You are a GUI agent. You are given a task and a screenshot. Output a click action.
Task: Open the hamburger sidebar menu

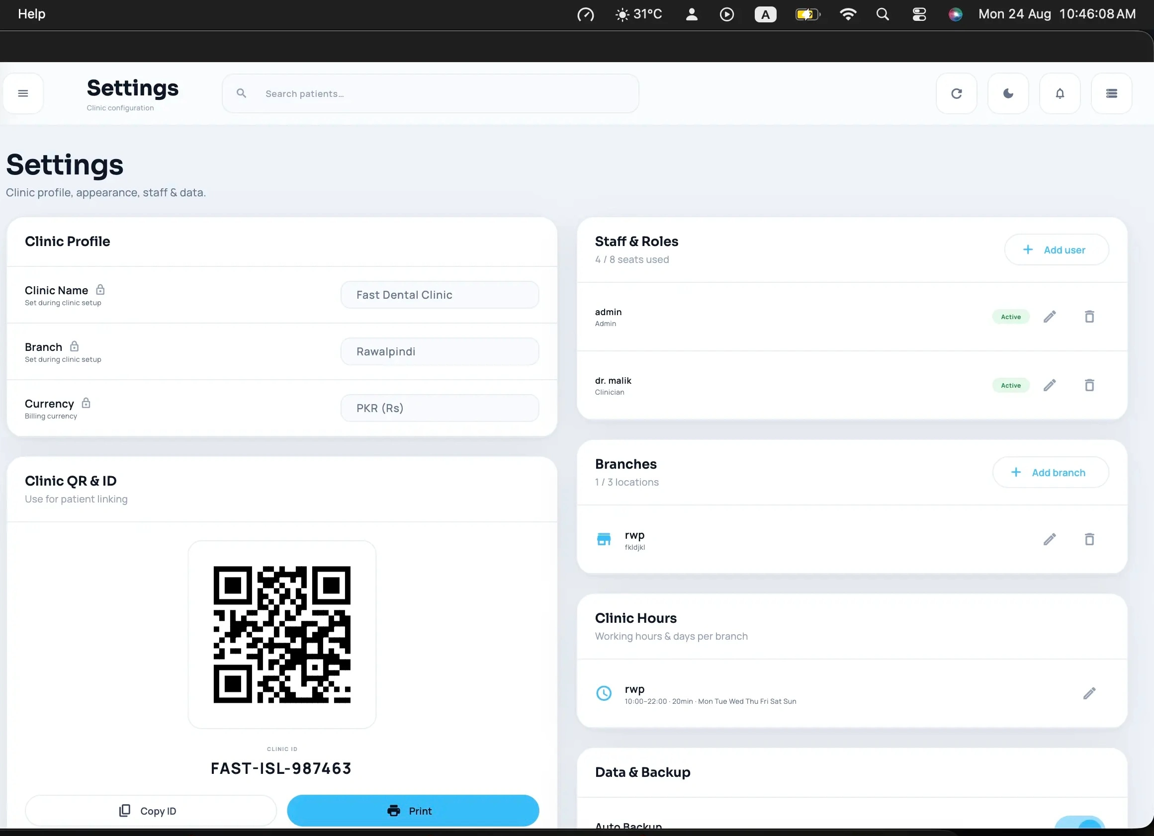coord(23,93)
